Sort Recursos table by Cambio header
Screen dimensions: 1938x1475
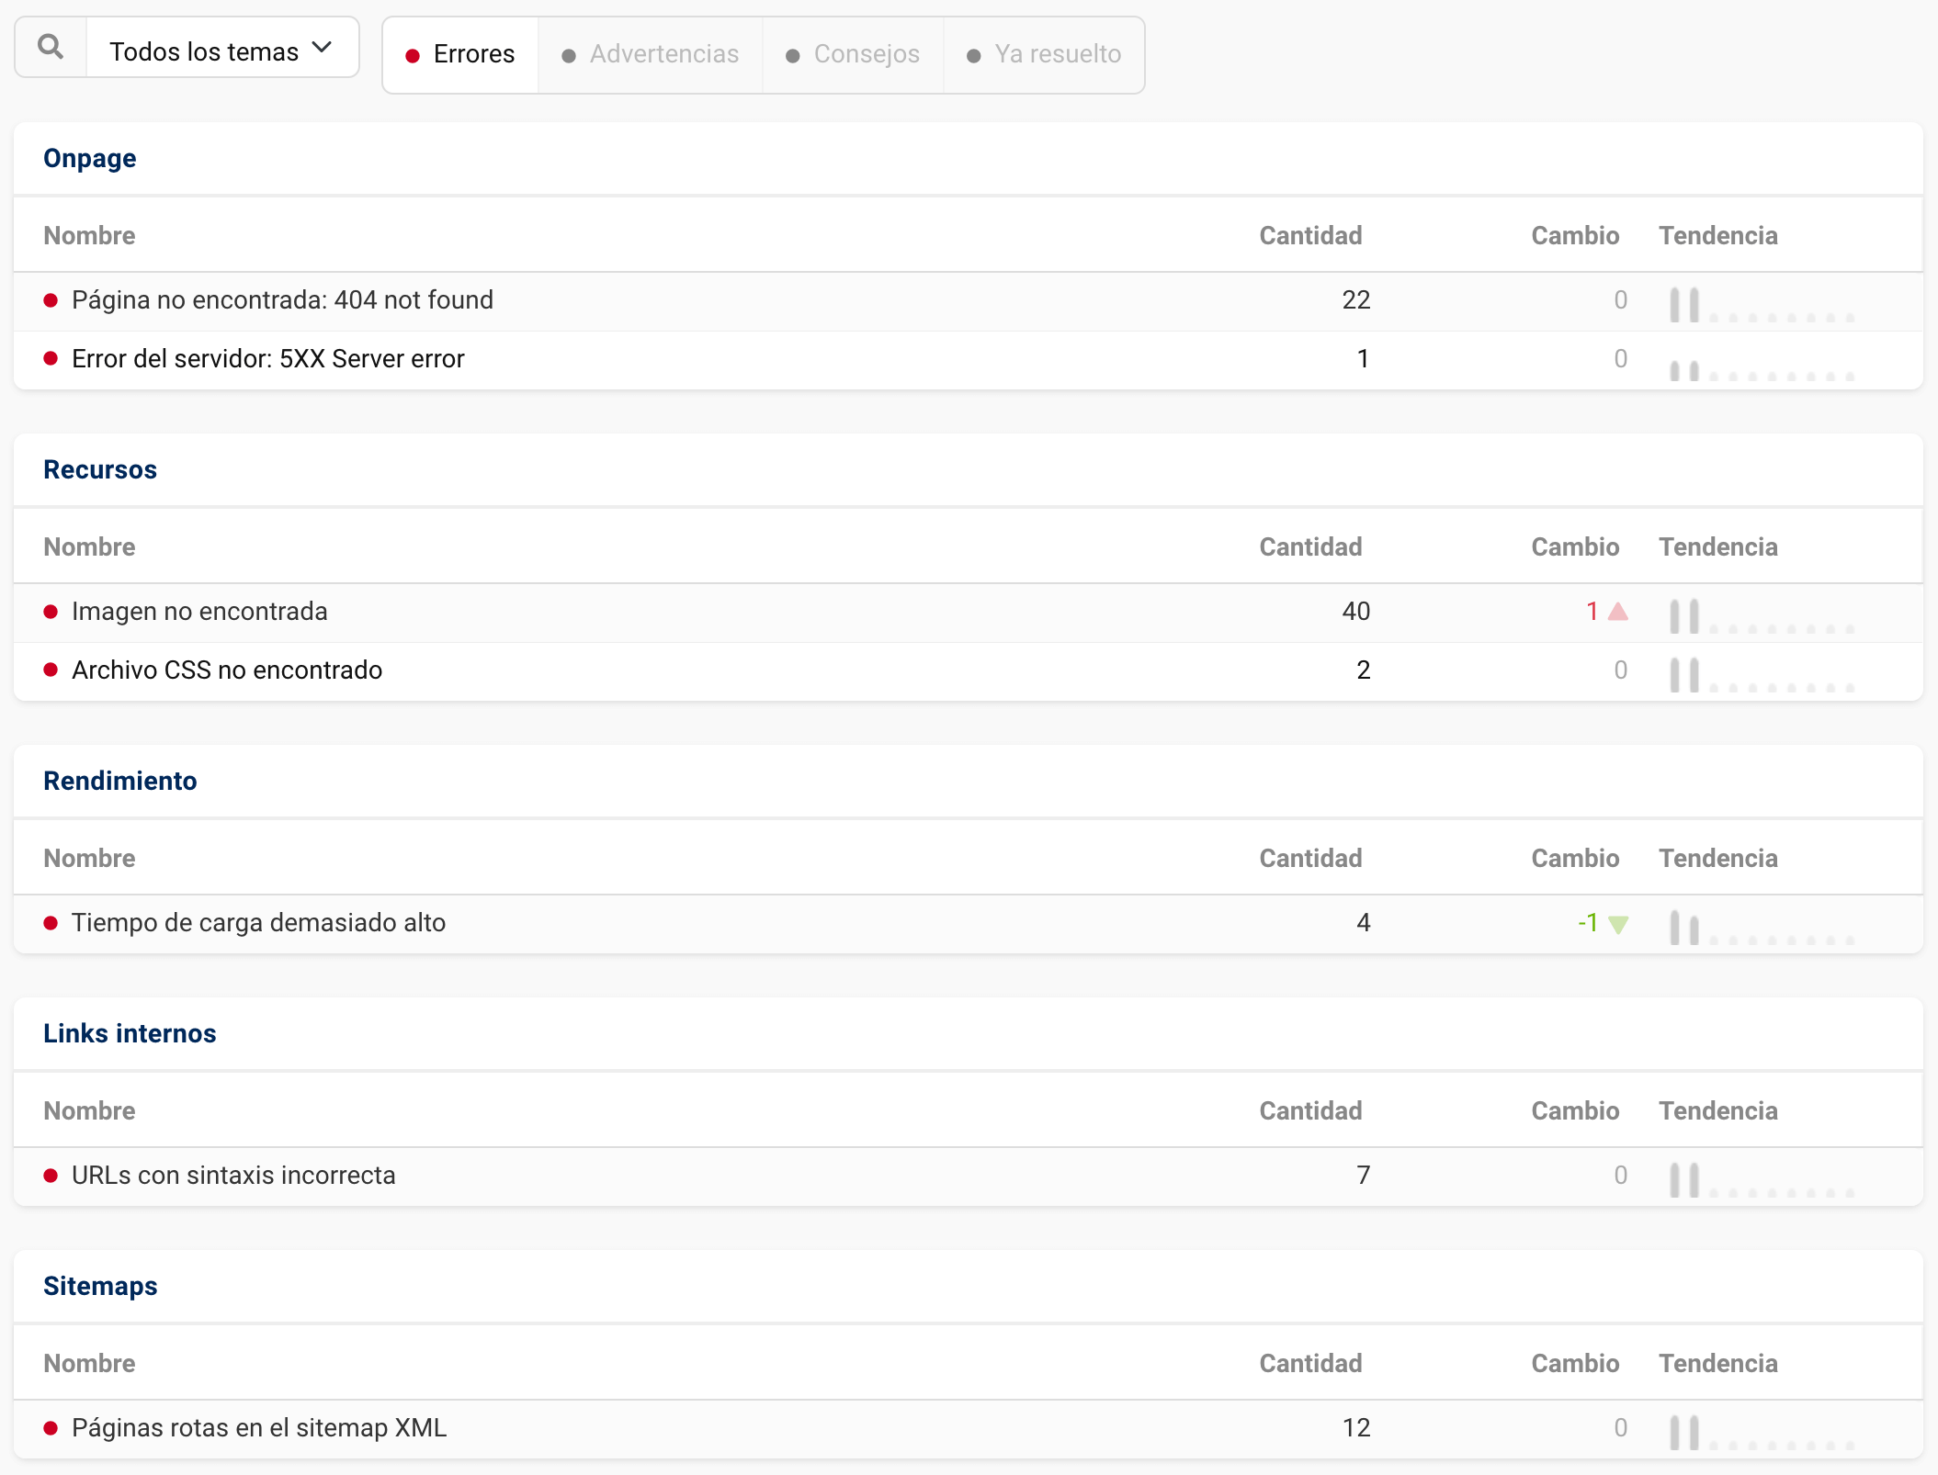(x=1574, y=547)
